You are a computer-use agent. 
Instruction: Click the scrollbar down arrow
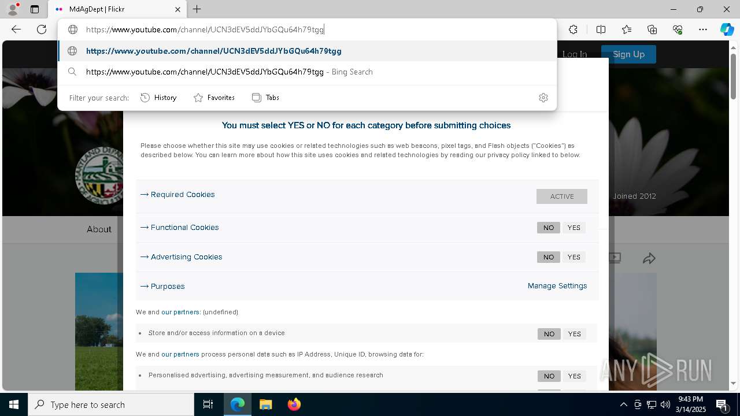[x=733, y=383]
